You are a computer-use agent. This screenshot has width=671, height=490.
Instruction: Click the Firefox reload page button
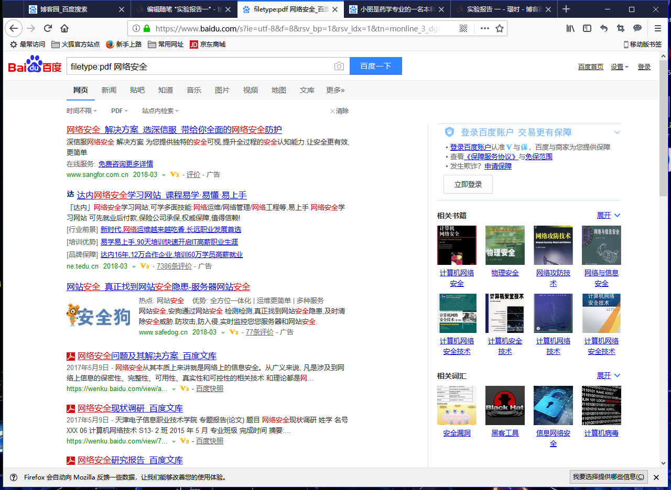[x=48, y=28]
